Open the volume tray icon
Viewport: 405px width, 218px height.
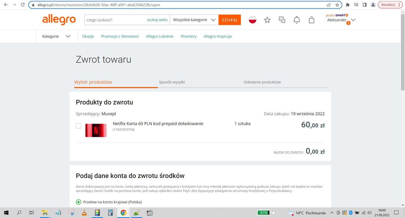tap(369, 213)
